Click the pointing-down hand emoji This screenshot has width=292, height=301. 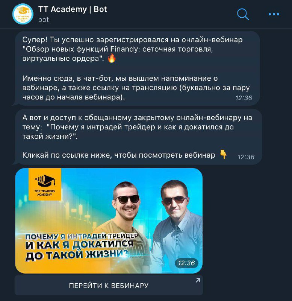tap(223, 154)
